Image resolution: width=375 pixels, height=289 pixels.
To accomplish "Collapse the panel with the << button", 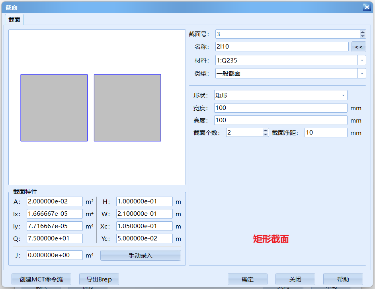I will point(358,47).
